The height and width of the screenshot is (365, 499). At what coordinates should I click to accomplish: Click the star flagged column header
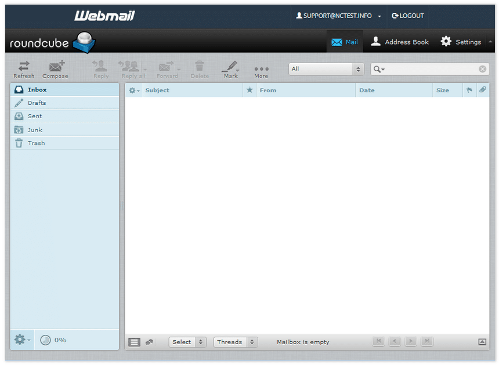[x=249, y=90]
